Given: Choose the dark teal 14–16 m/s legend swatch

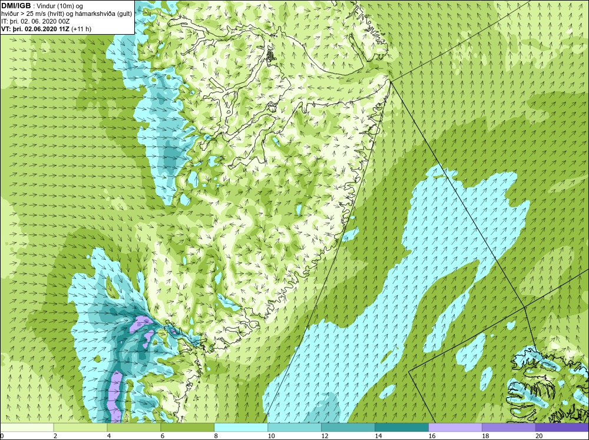Looking at the screenshot, I should coord(402,428).
